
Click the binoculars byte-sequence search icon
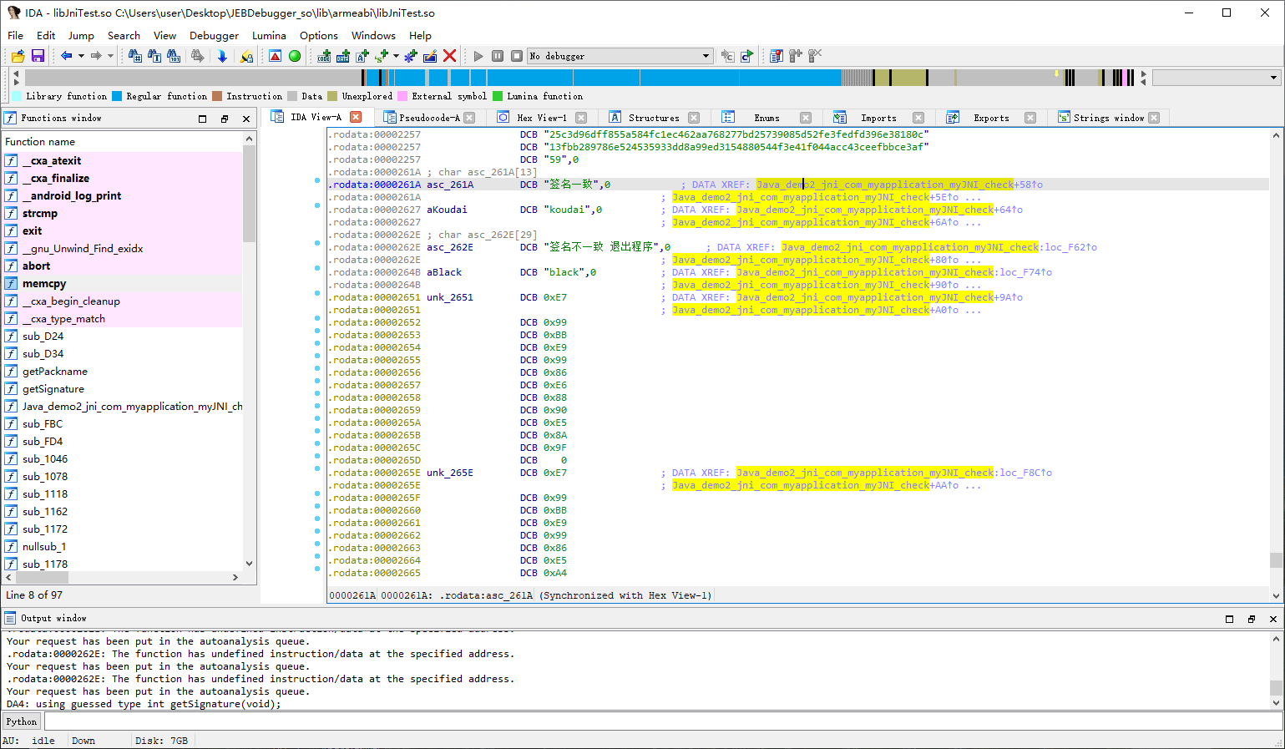pos(174,56)
